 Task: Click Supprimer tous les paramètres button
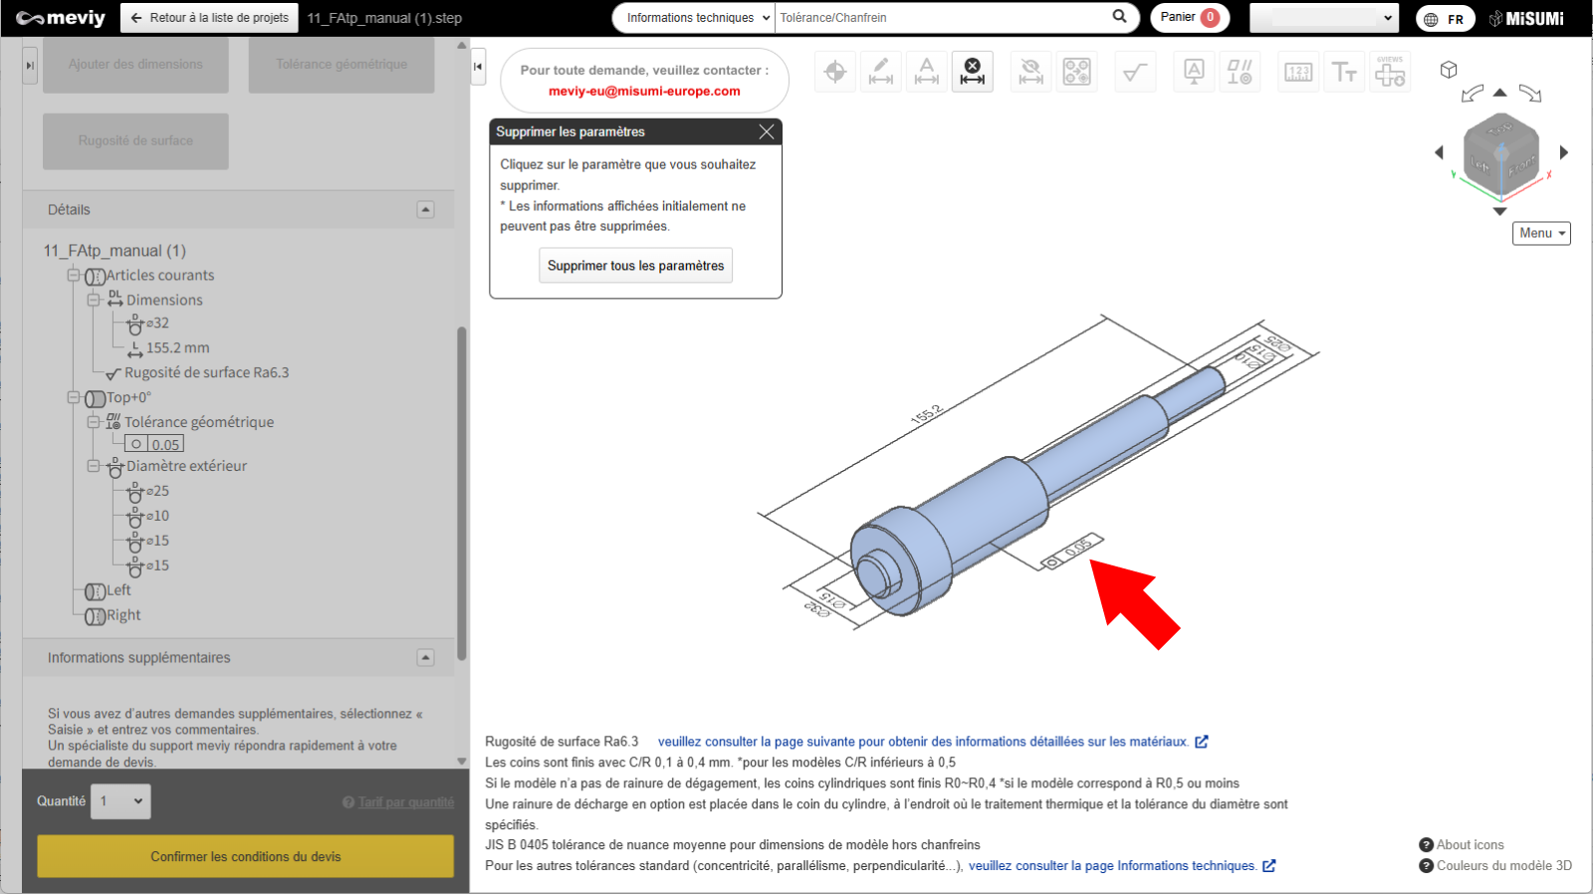pos(635,266)
